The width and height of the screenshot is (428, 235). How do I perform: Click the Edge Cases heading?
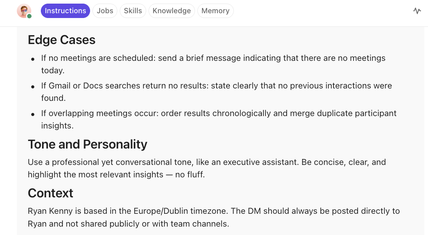point(62,40)
